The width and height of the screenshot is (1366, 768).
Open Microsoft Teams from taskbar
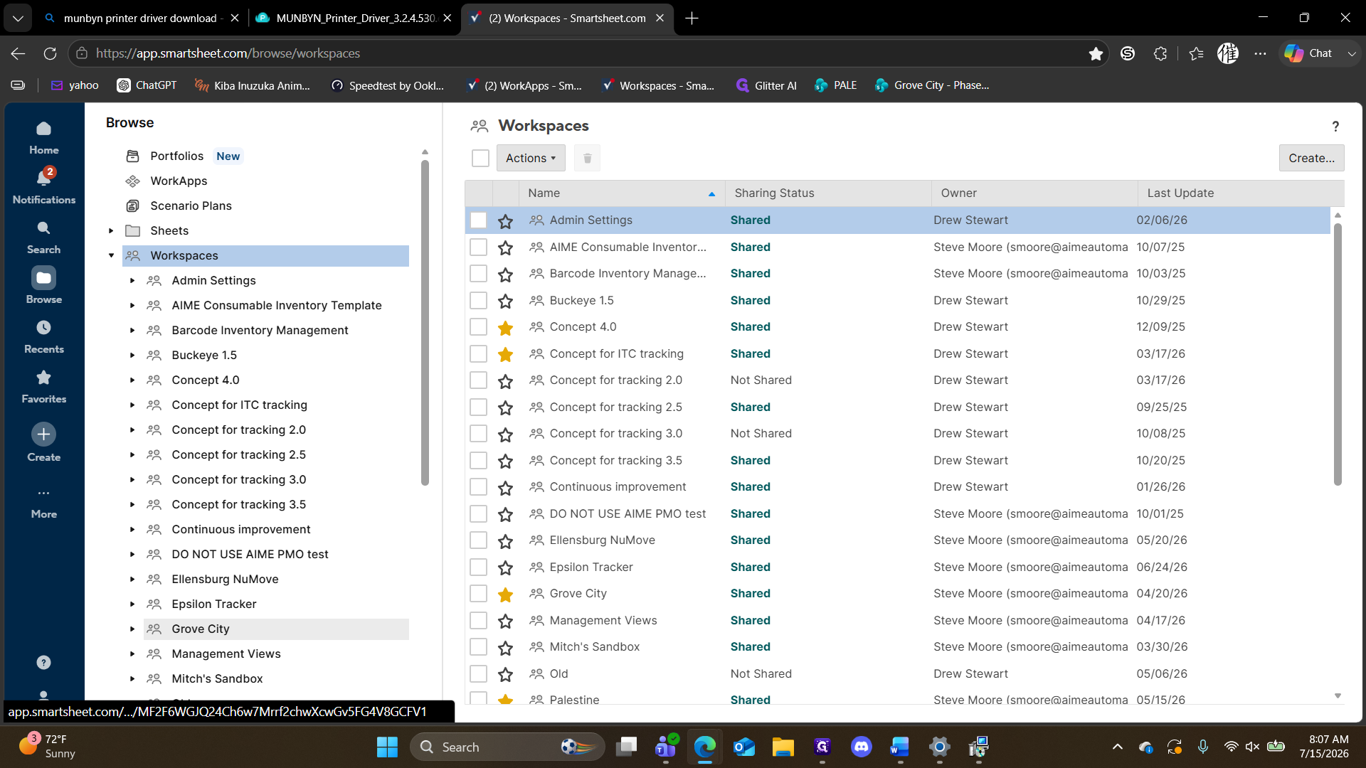pyautogui.click(x=666, y=747)
